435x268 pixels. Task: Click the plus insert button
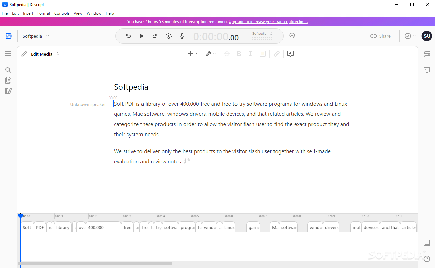tap(190, 54)
